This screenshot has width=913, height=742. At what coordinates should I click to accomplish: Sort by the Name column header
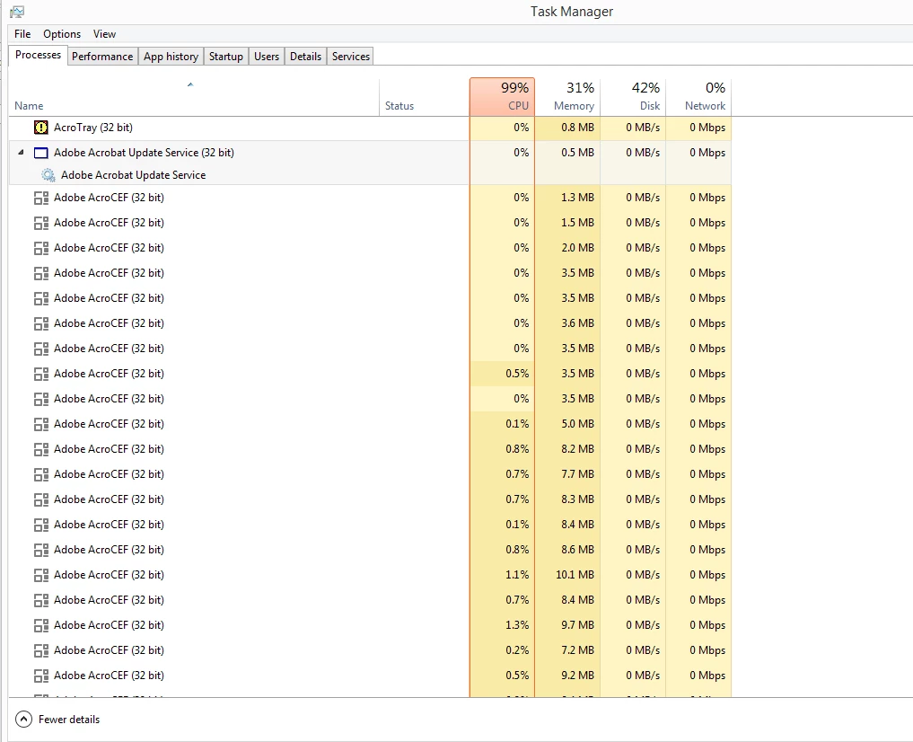[x=193, y=98]
